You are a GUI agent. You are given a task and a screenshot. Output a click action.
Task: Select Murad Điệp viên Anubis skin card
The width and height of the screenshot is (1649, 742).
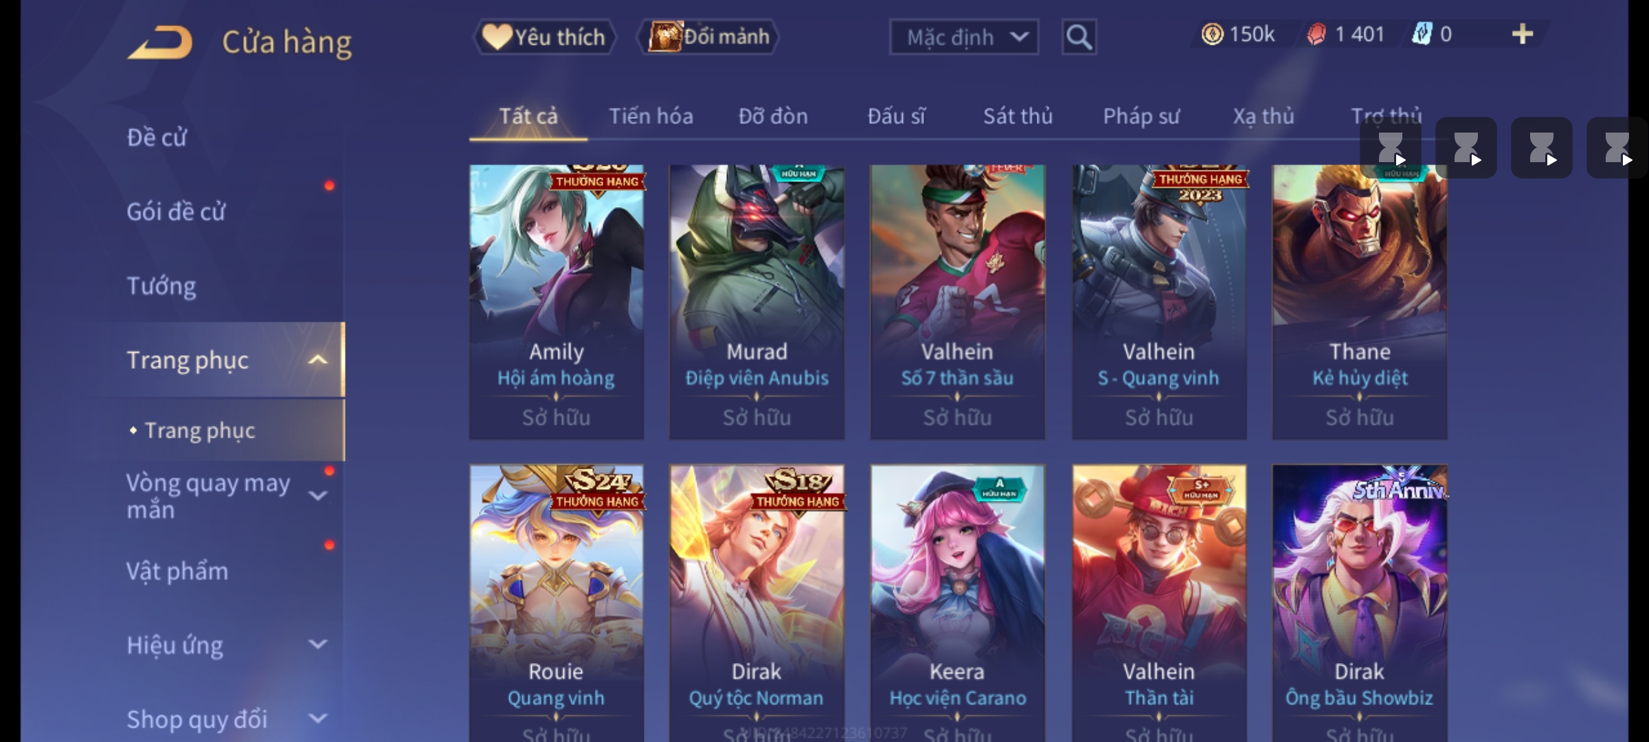(x=757, y=302)
